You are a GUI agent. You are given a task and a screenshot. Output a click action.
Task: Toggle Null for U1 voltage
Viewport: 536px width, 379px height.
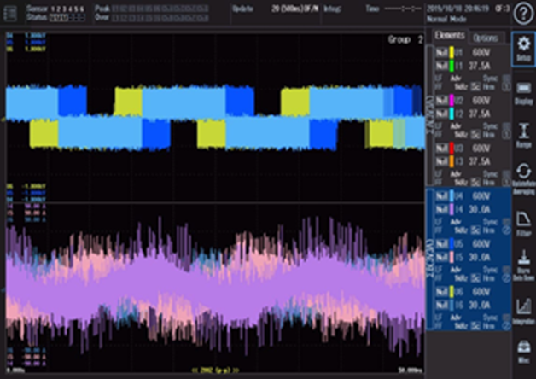(x=440, y=52)
